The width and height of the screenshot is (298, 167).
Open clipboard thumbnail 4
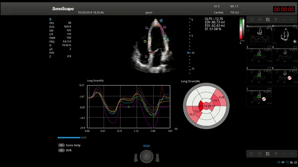click(x=285, y=56)
